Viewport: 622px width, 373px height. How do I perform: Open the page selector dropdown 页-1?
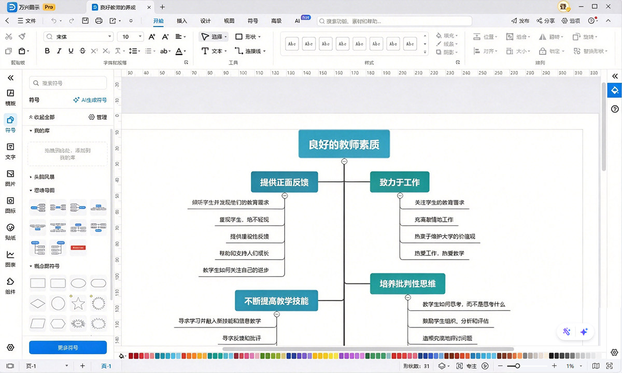[47, 366]
